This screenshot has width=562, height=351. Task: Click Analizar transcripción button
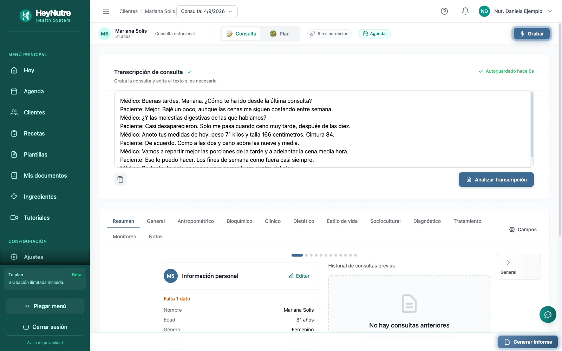pyautogui.click(x=496, y=180)
